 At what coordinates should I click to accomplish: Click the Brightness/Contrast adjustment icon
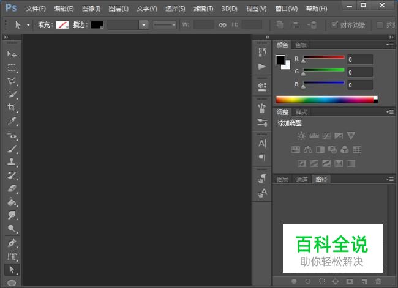click(x=301, y=136)
